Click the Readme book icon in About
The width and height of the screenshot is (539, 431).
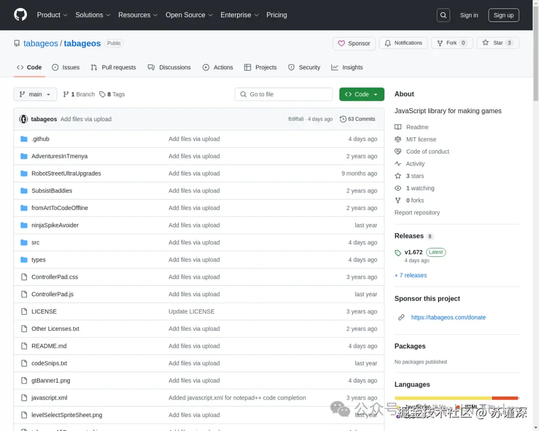point(398,127)
